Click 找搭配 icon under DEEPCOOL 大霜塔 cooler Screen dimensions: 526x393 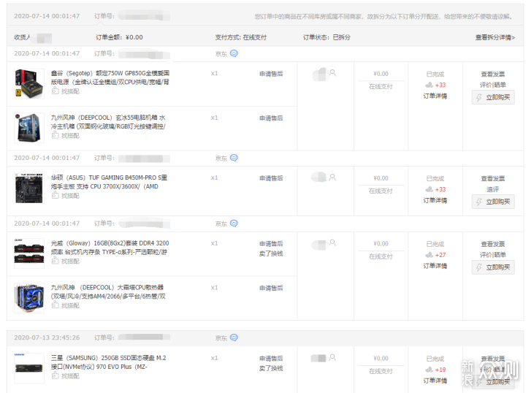55,305
